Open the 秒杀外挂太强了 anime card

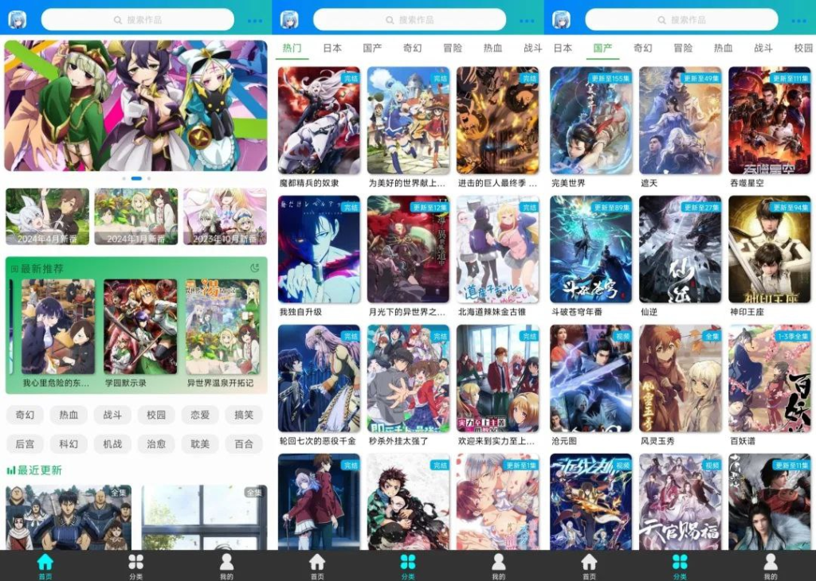[x=408, y=385]
